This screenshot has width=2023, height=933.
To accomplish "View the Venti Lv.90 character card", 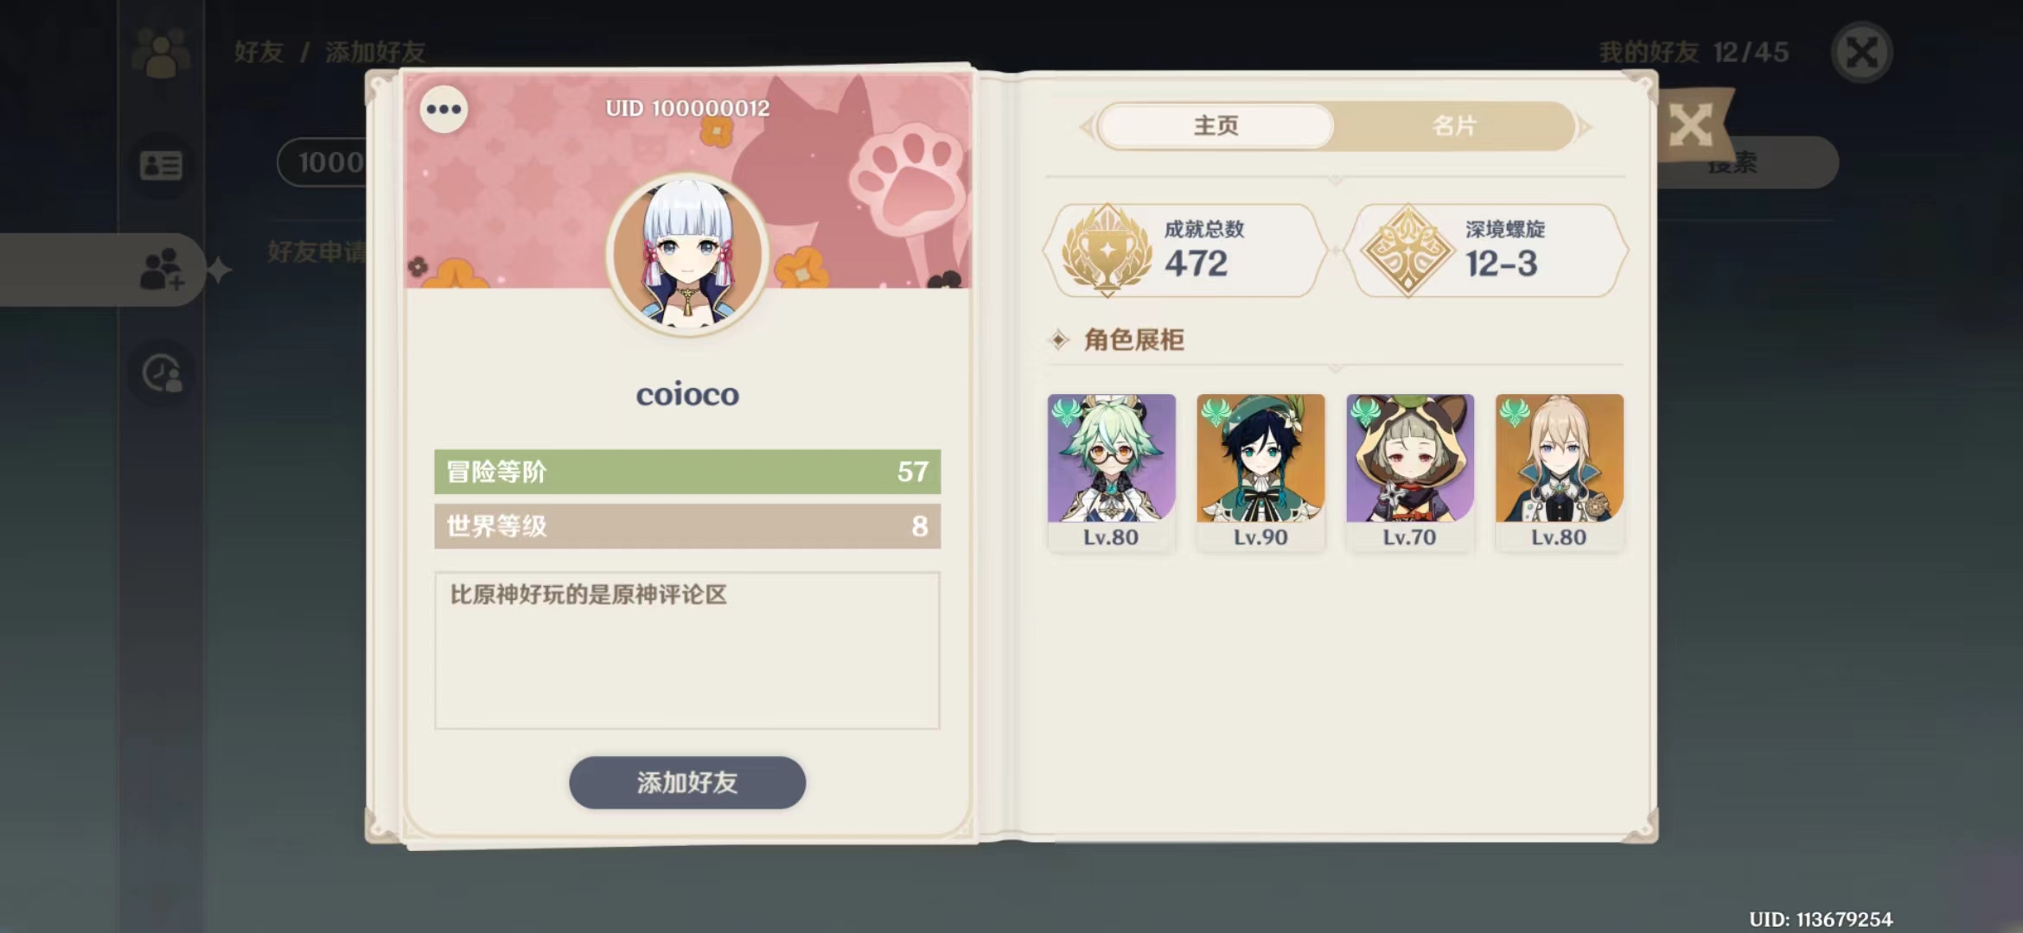I will (1260, 473).
